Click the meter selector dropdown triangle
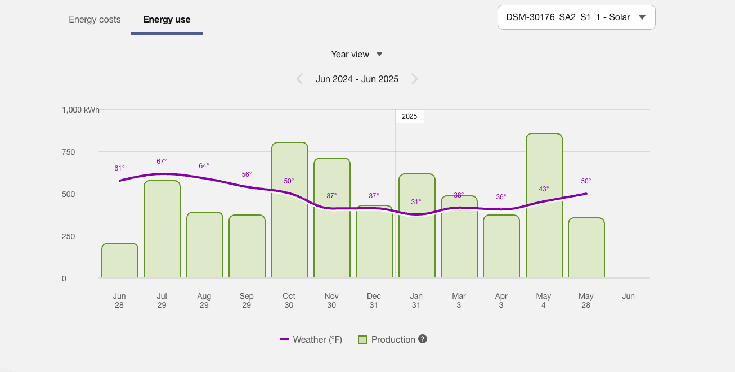The image size is (735, 372). [641, 17]
